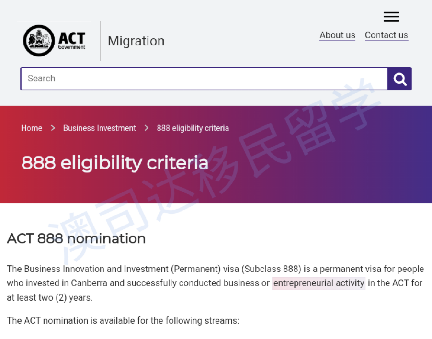The image size is (432, 339).
Task: Click inside the Search input field
Action: click(x=192, y=79)
